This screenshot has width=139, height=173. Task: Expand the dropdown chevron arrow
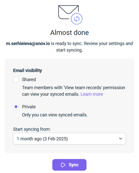point(121,138)
